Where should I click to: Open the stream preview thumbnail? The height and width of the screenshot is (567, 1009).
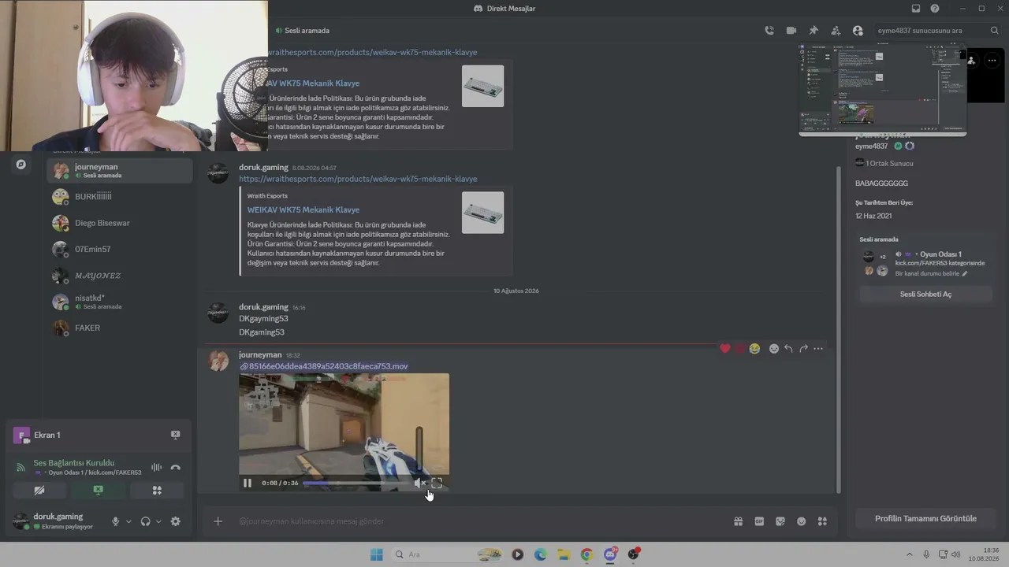[x=883, y=89]
